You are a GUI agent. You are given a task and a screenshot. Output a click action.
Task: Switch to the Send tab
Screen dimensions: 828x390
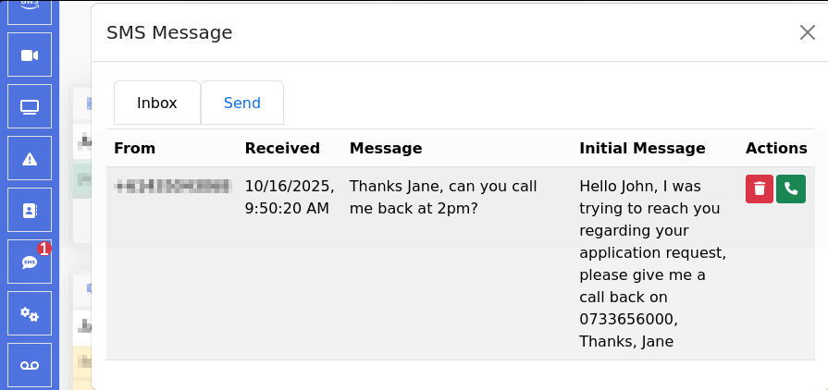click(x=242, y=104)
